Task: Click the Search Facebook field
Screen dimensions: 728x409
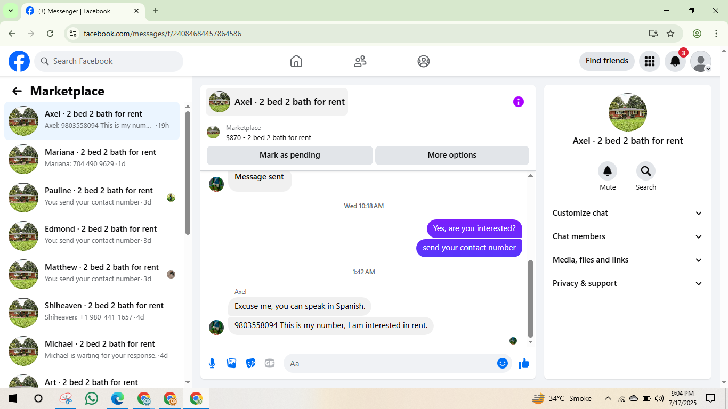Action: (x=109, y=61)
